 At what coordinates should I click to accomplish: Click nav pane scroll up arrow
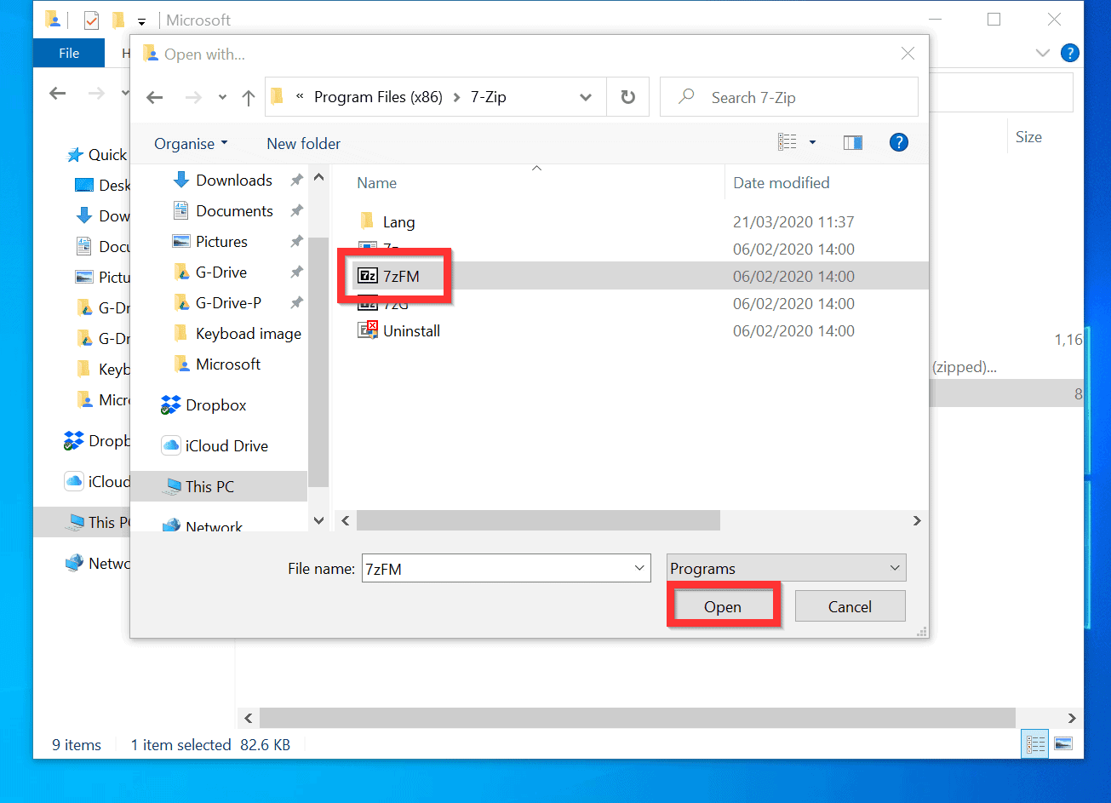click(318, 178)
